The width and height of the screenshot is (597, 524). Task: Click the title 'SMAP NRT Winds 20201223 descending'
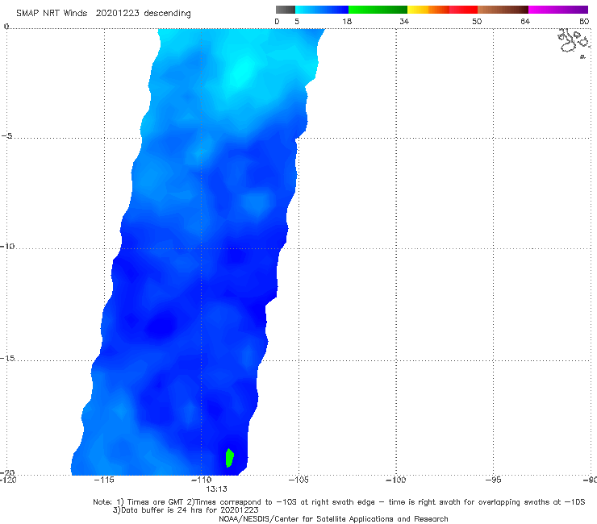click(103, 13)
